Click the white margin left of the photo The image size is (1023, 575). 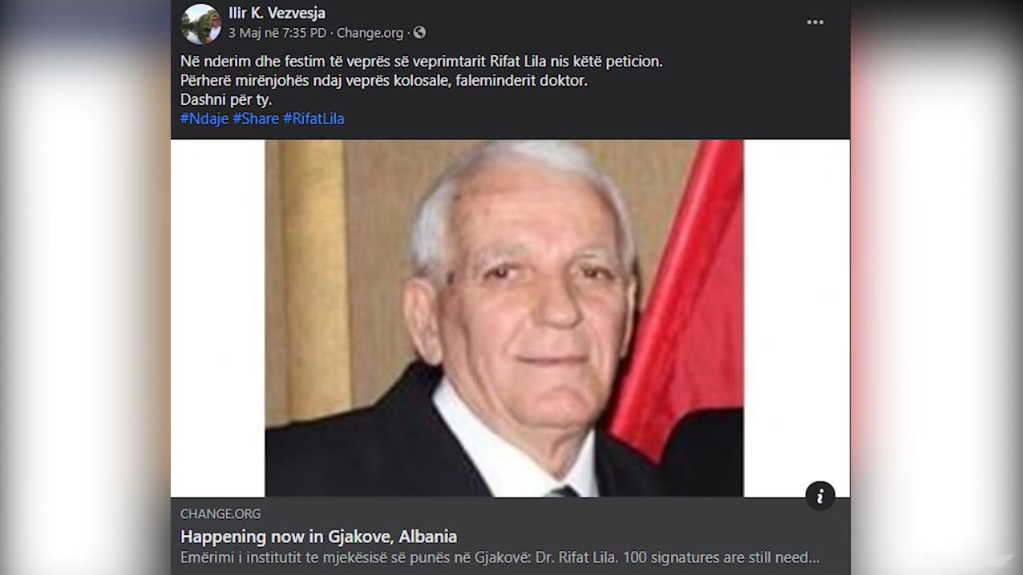(218, 318)
